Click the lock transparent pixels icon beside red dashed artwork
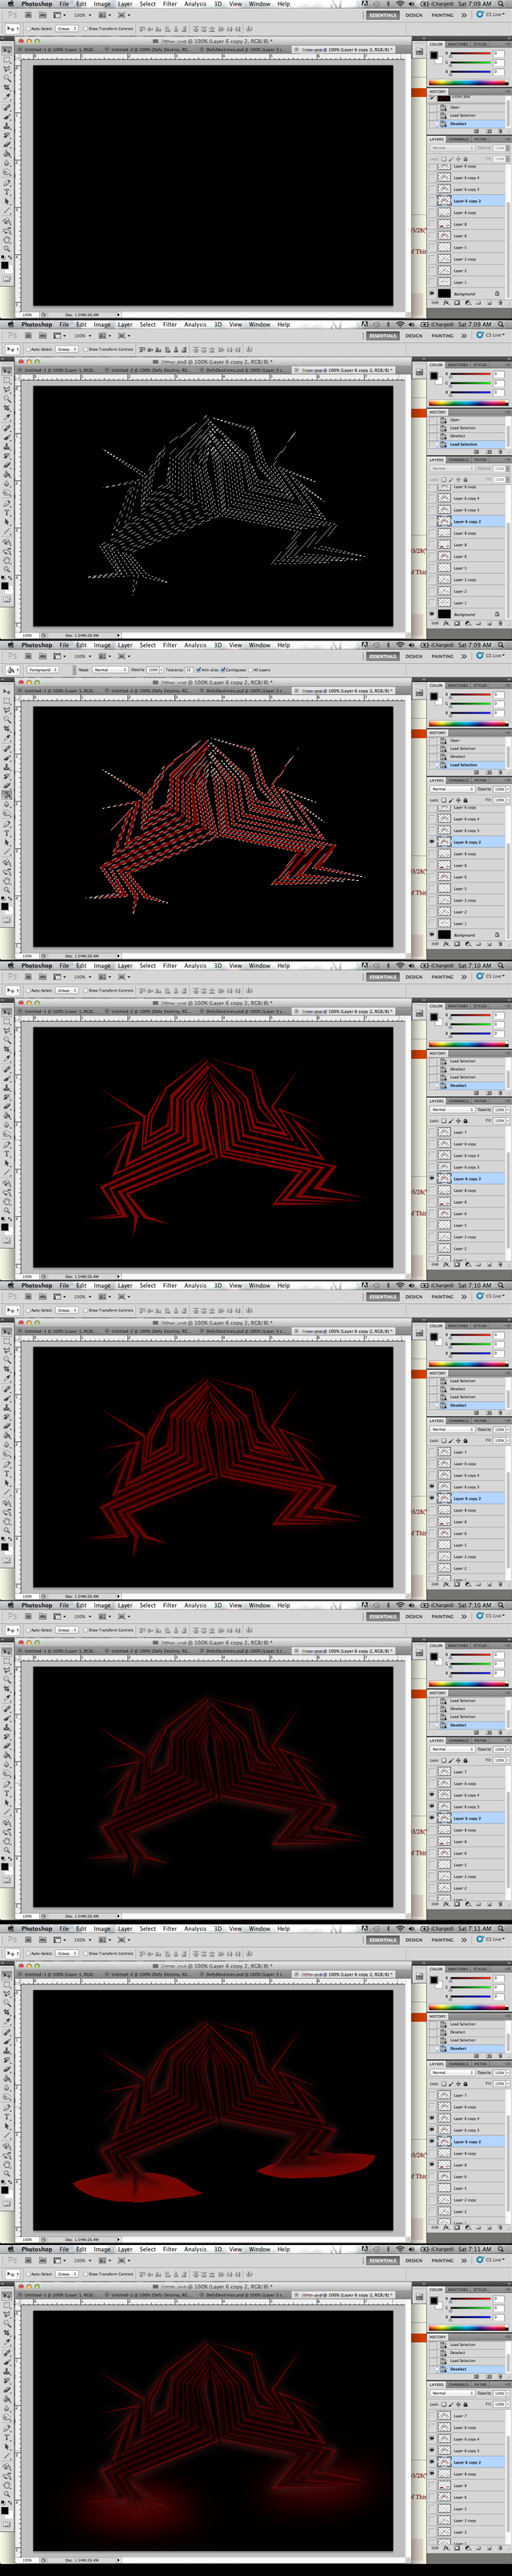The image size is (512, 2576). click(445, 800)
